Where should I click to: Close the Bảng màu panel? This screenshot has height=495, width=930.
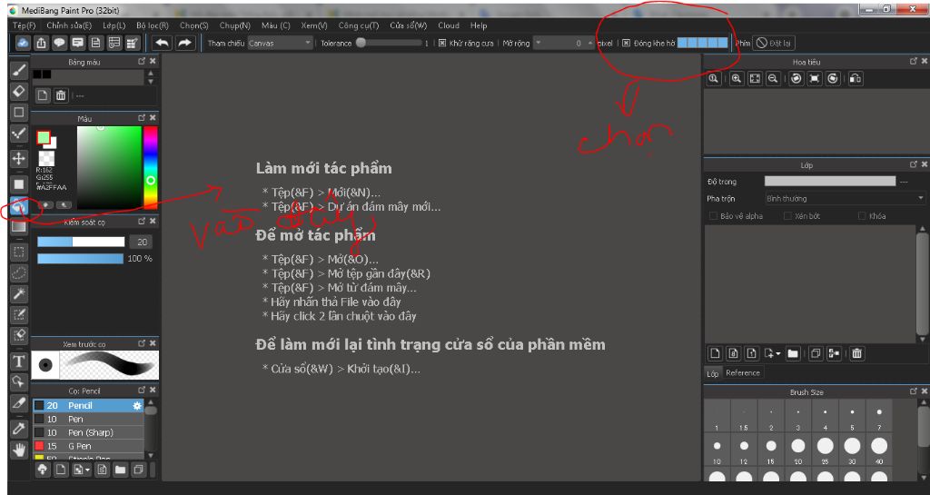click(153, 61)
